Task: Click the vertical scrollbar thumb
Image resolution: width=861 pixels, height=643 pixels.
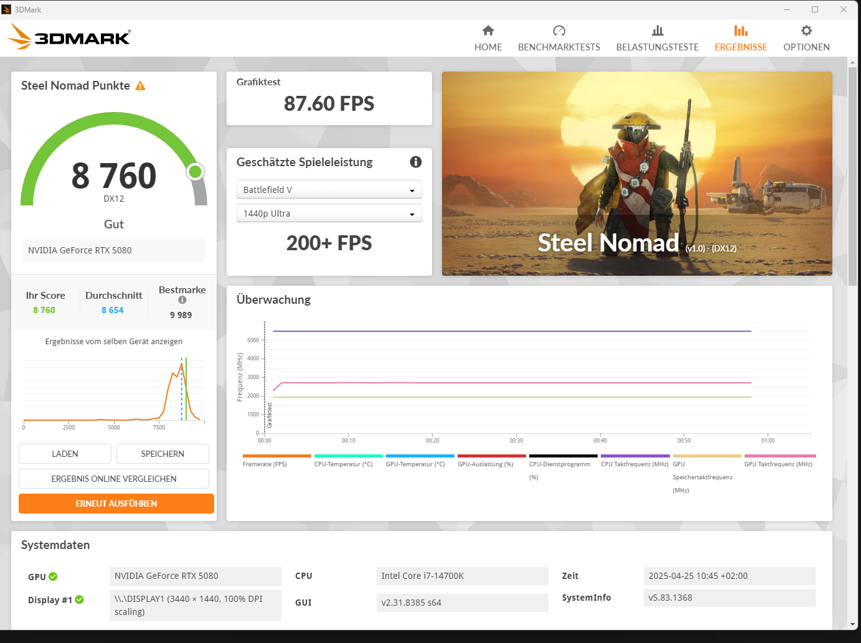Action: (x=852, y=176)
